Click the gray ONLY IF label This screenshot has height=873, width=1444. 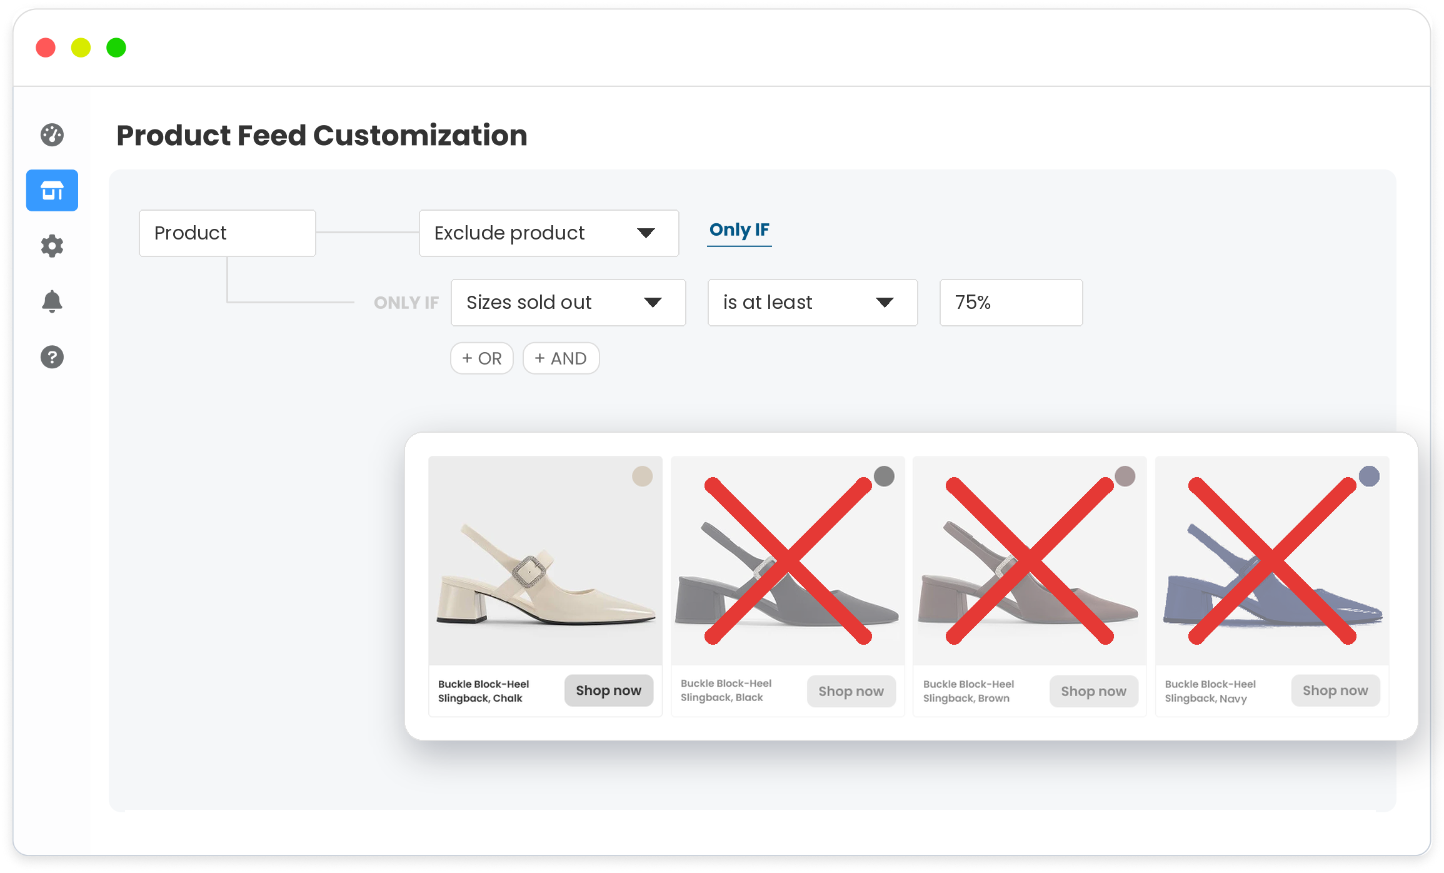(x=406, y=303)
